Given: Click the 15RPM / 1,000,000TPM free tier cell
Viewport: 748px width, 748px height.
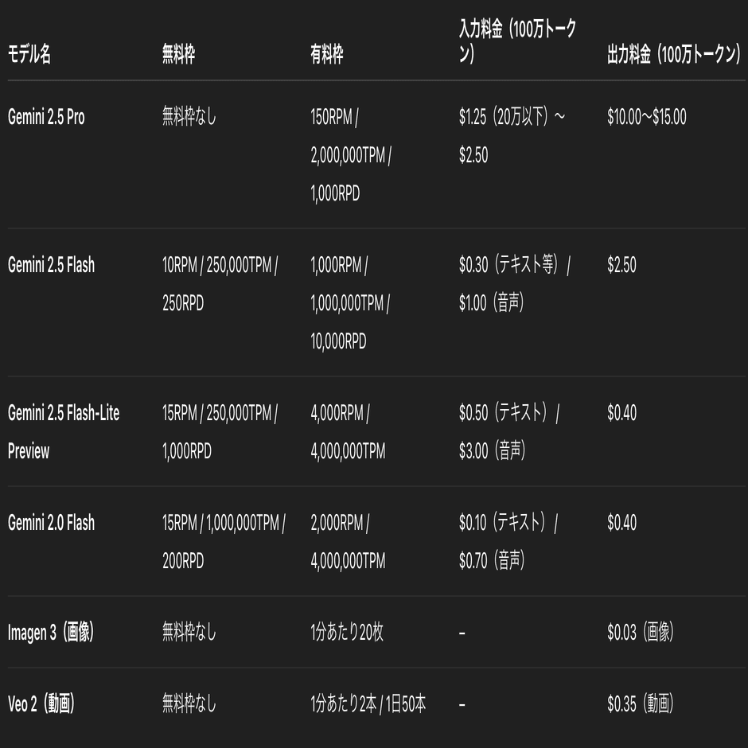Looking at the screenshot, I should pyautogui.click(x=224, y=542).
